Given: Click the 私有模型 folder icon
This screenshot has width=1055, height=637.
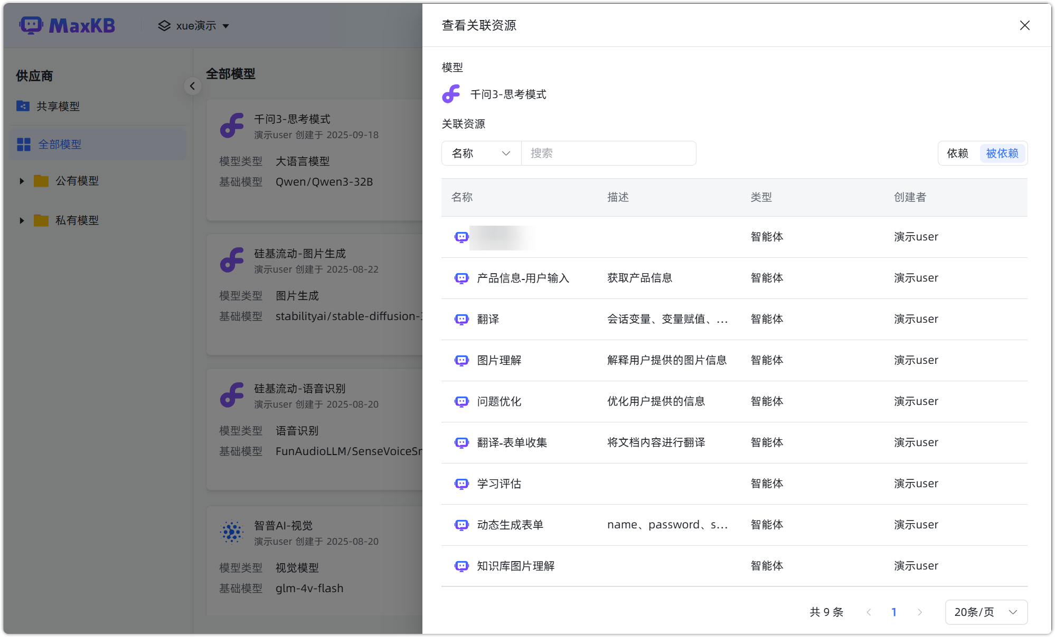Looking at the screenshot, I should [41, 220].
